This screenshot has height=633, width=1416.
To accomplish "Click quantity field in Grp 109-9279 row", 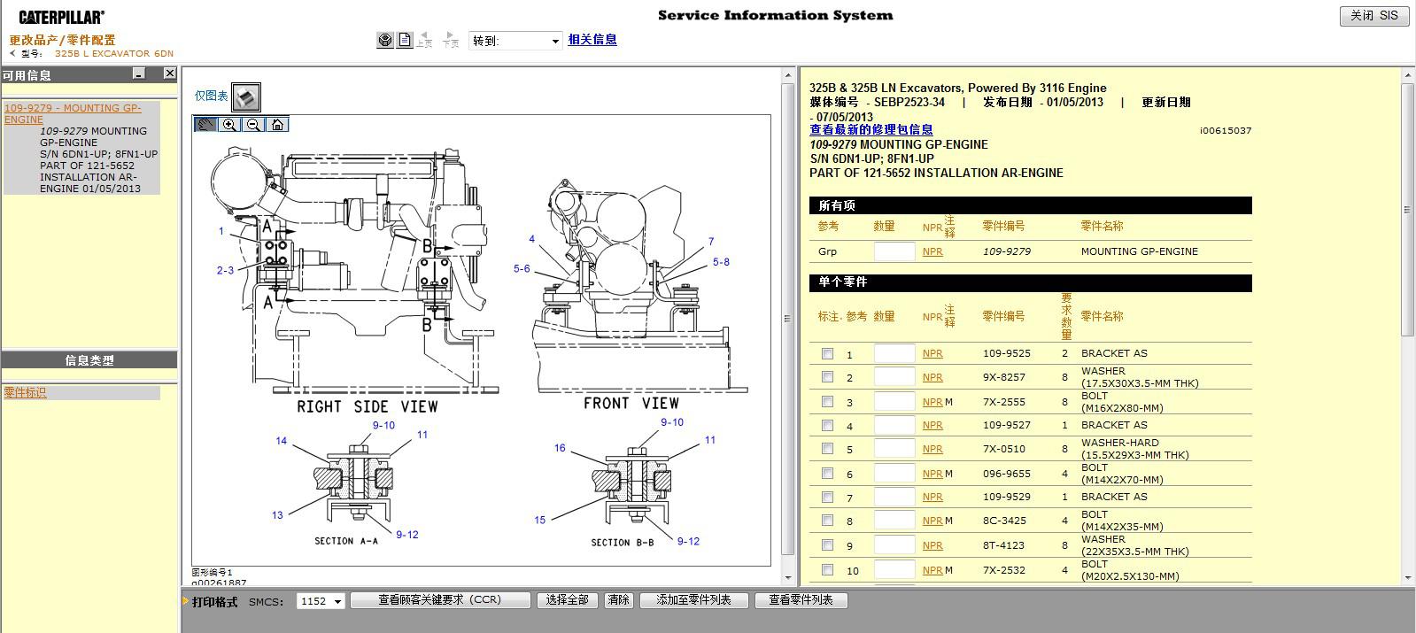I will pos(894,251).
